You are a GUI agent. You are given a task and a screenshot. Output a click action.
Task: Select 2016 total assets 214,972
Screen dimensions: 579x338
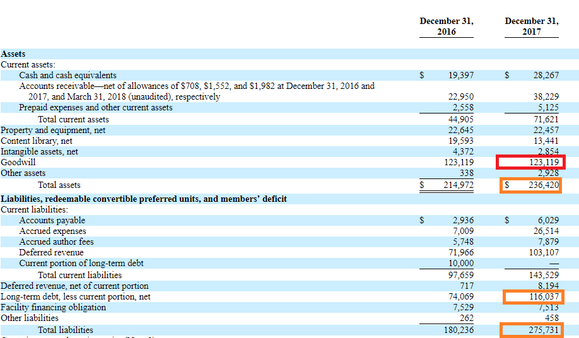[459, 185]
